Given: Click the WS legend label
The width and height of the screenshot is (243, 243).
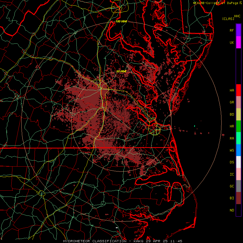Looking at the screenshot, I should [x=232, y=150].
